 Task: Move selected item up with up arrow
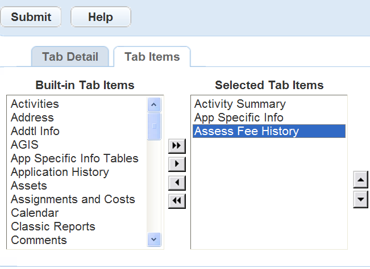coord(360,181)
